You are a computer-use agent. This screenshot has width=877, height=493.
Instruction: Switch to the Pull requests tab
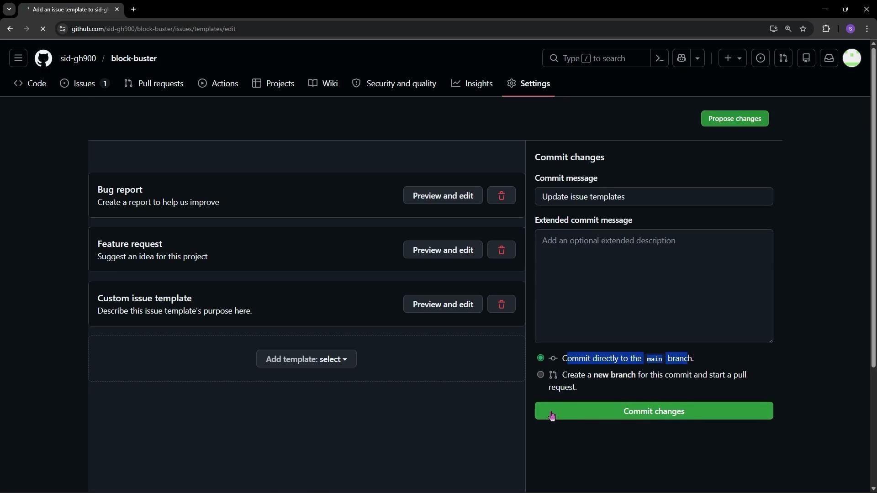(x=154, y=84)
